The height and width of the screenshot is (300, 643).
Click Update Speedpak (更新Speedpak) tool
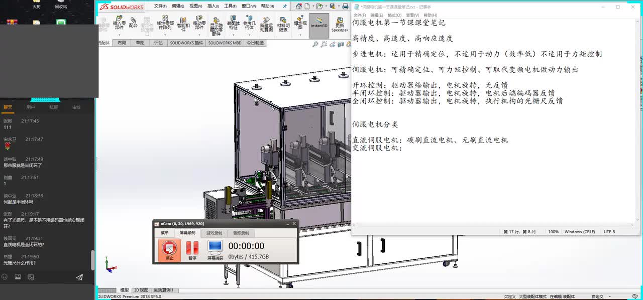(340, 25)
